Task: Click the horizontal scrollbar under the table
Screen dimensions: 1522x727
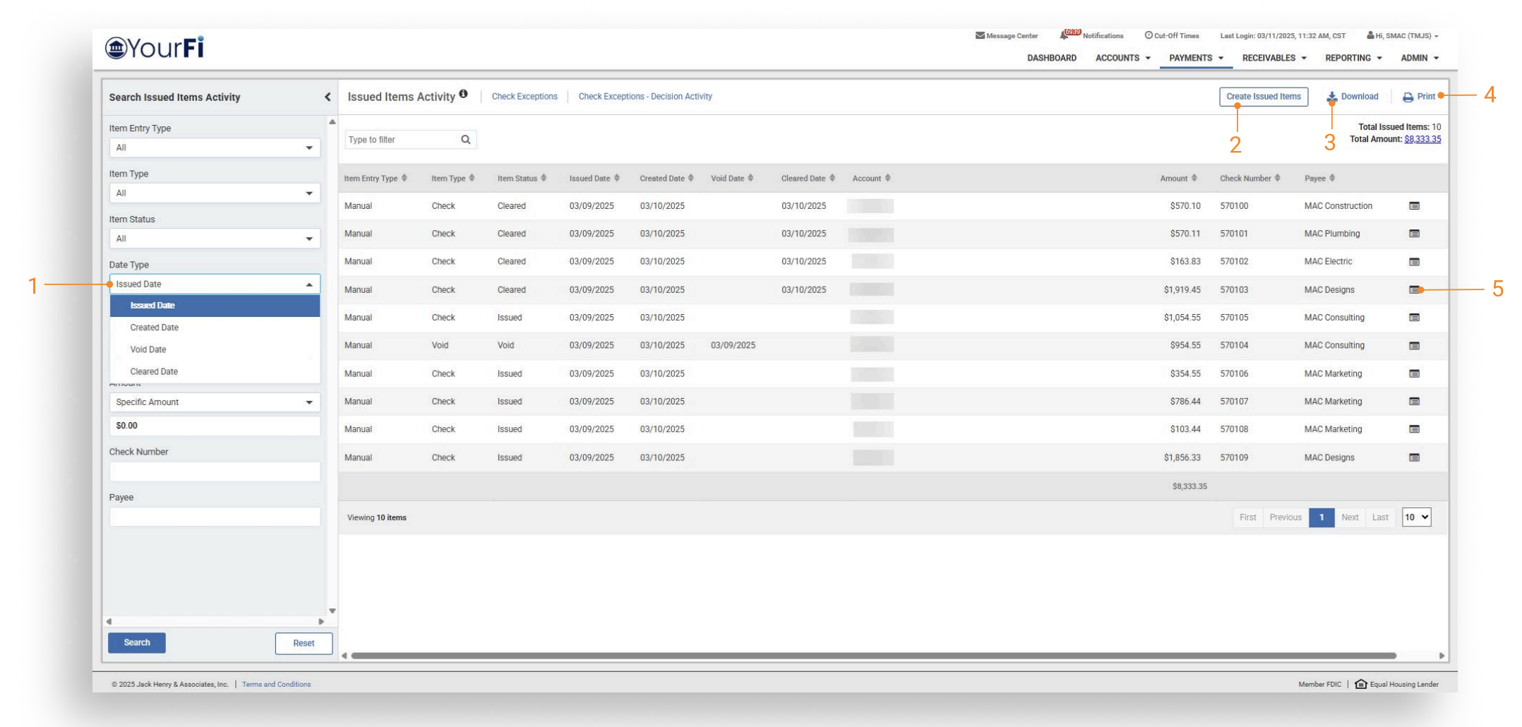Action: coord(873,656)
